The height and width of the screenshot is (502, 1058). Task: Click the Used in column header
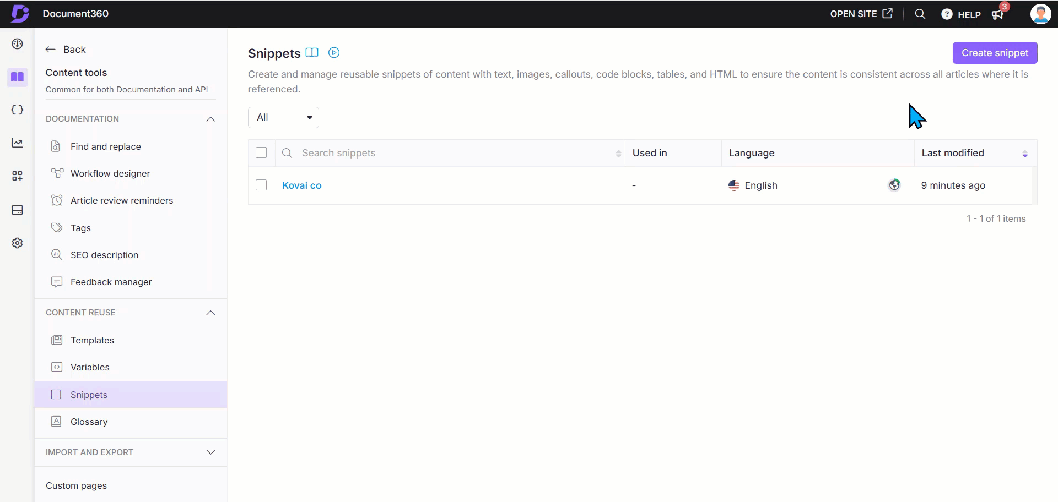pyautogui.click(x=650, y=153)
